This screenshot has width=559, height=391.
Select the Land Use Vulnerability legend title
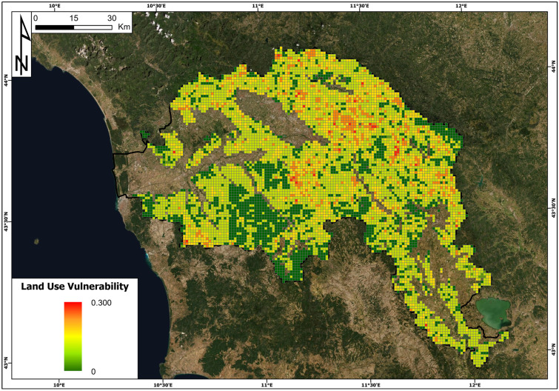[76, 286]
